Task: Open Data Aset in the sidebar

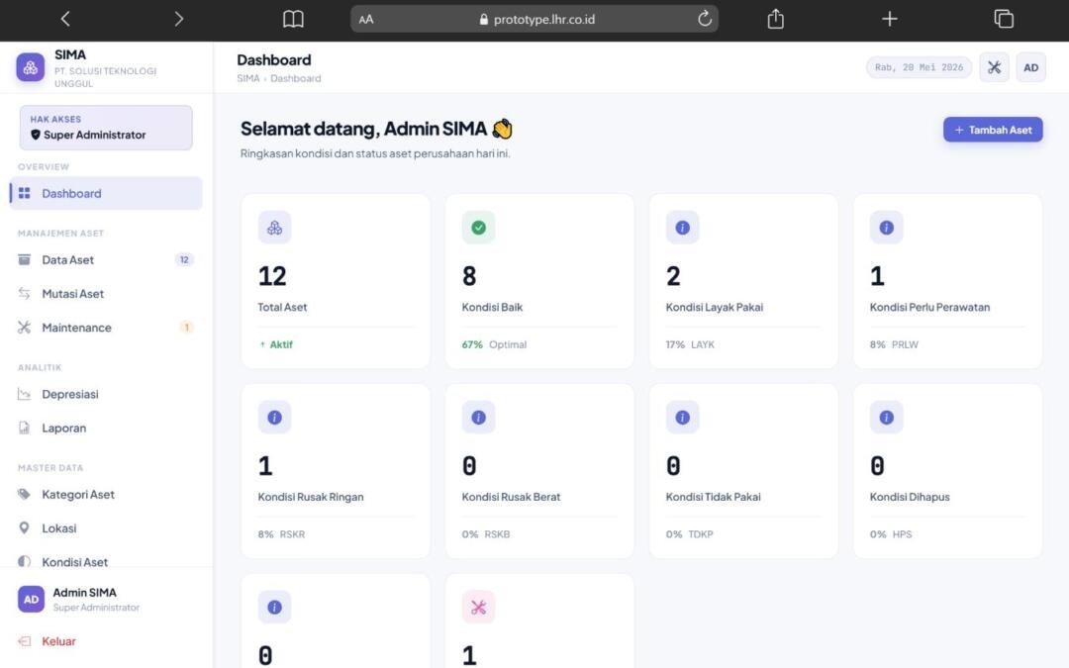Action: (106, 259)
